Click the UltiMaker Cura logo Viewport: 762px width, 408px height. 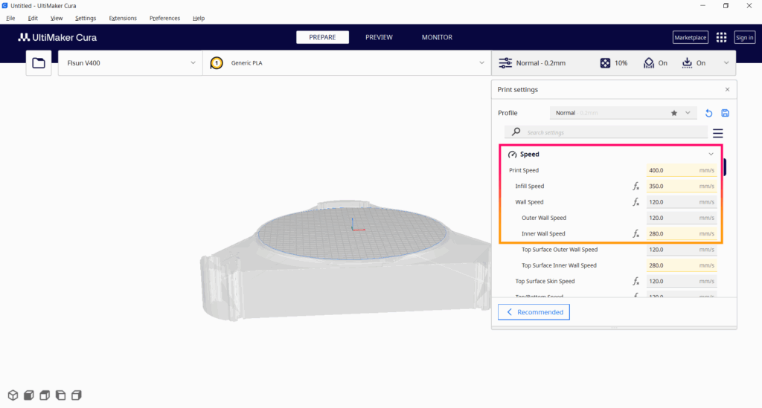(57, 37)
